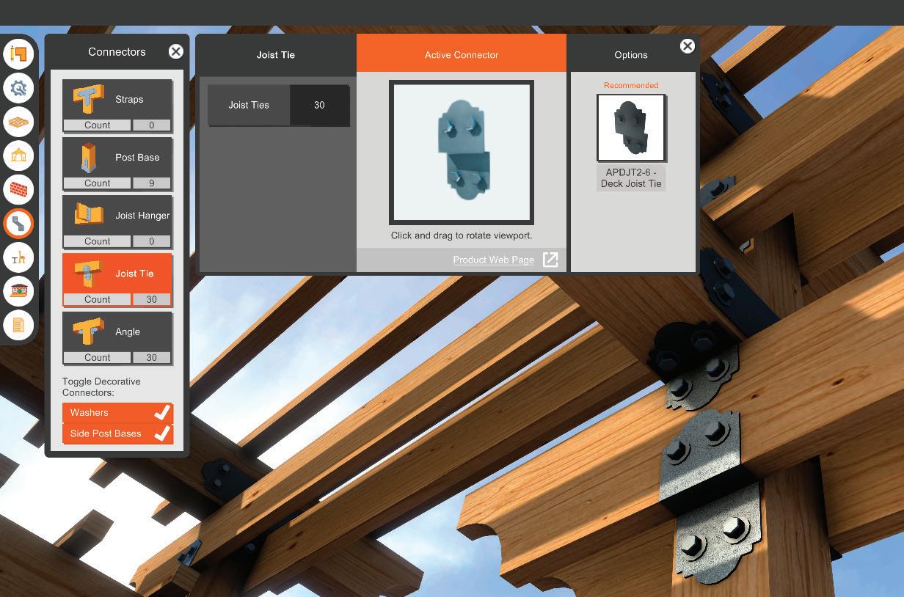Screen dimensions: 904x597
Task: Click the Joist Ties count value 30
Action: point(319,105)
